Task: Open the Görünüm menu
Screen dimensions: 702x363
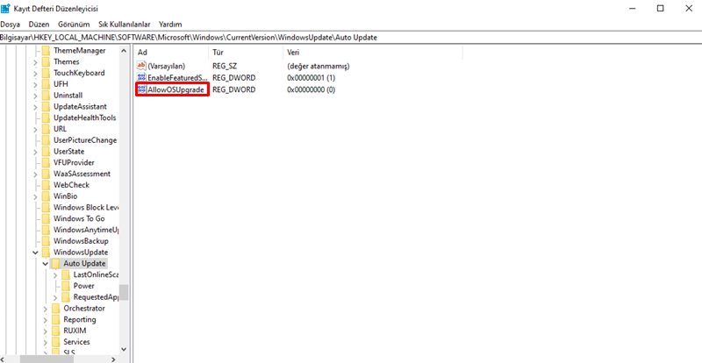Action: click(x=74, y=25)
